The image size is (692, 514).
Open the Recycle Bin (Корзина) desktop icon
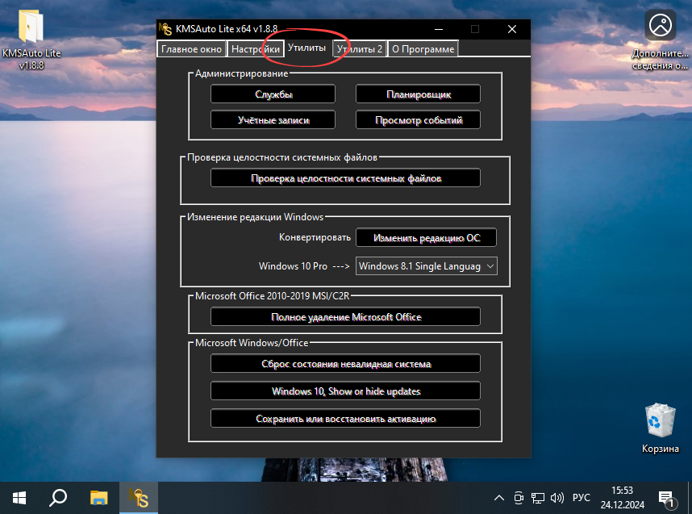tap(660, 428)
